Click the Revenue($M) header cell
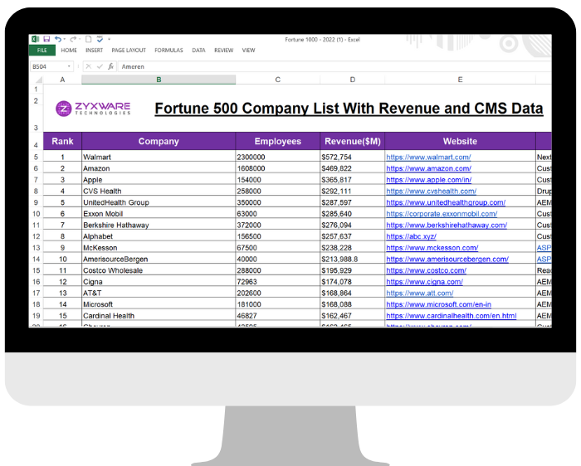Screen dimensions: 581x466 pos(353,141)
